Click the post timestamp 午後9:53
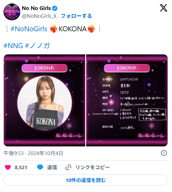Image resolution: width=172 pixels, height=192 pixels. tap(13, 153)
